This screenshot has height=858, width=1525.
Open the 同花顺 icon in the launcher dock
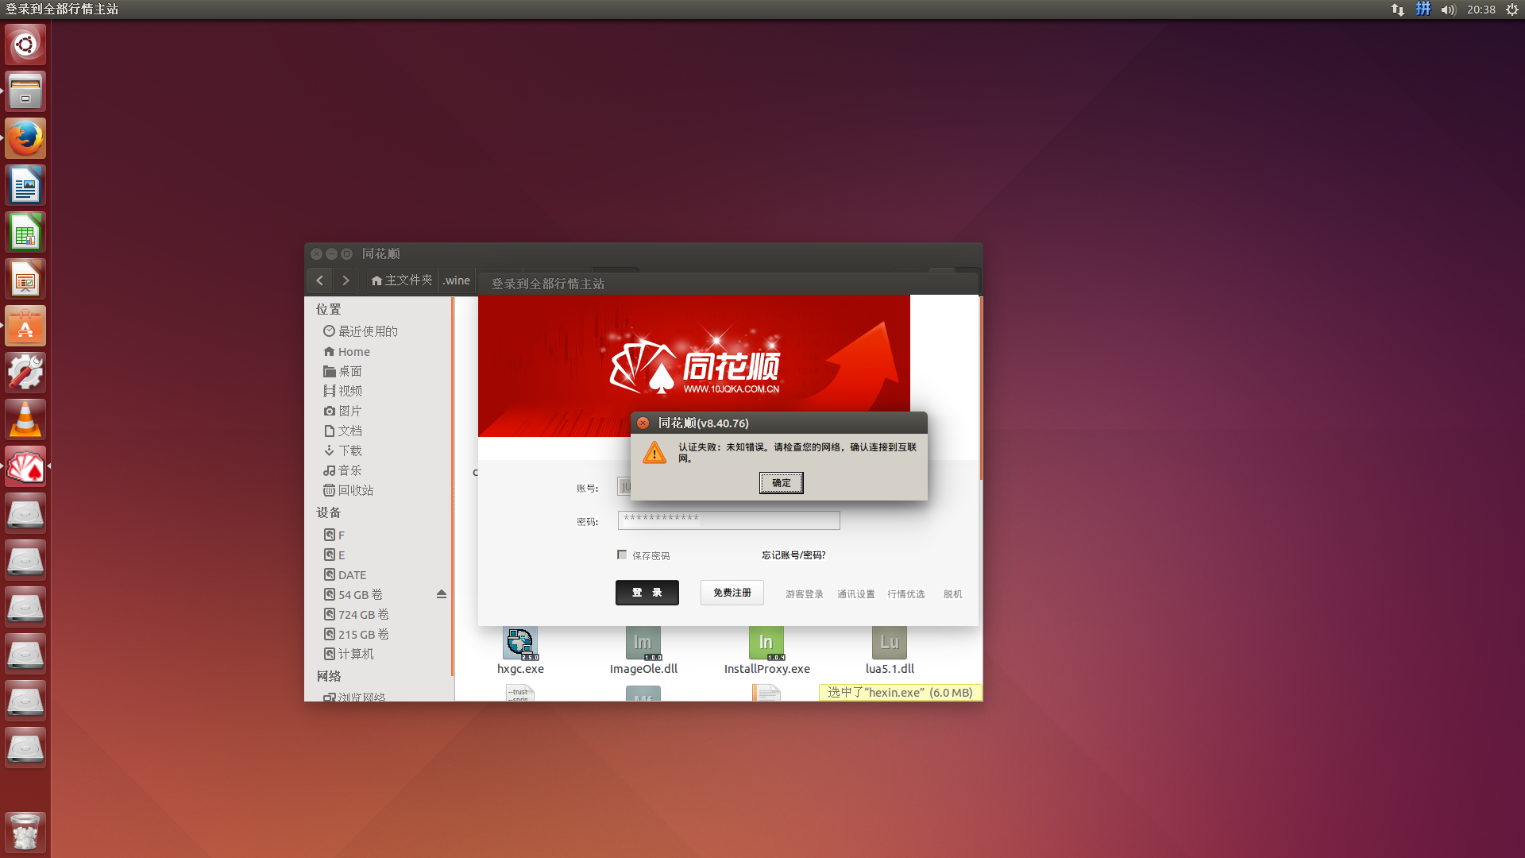[x=25, y=467]
